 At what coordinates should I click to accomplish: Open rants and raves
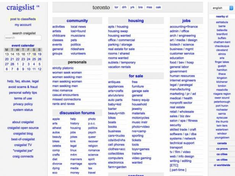[63, 104]
